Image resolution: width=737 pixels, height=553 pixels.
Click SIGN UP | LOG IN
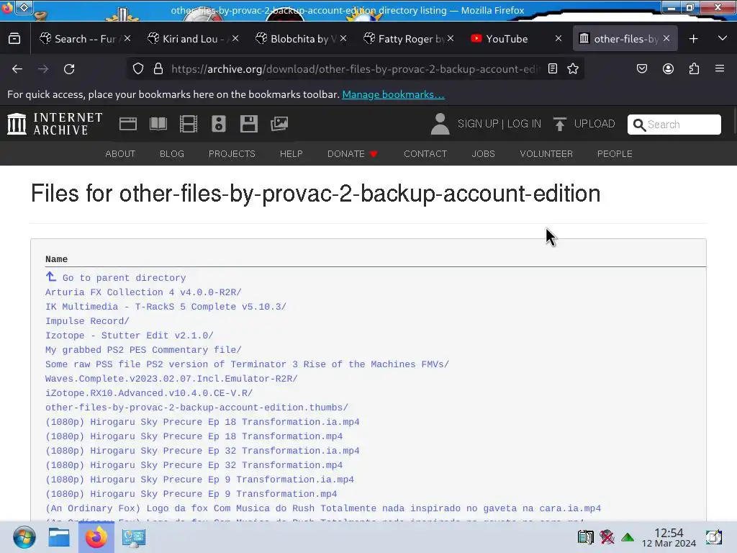tap(499, 124)
